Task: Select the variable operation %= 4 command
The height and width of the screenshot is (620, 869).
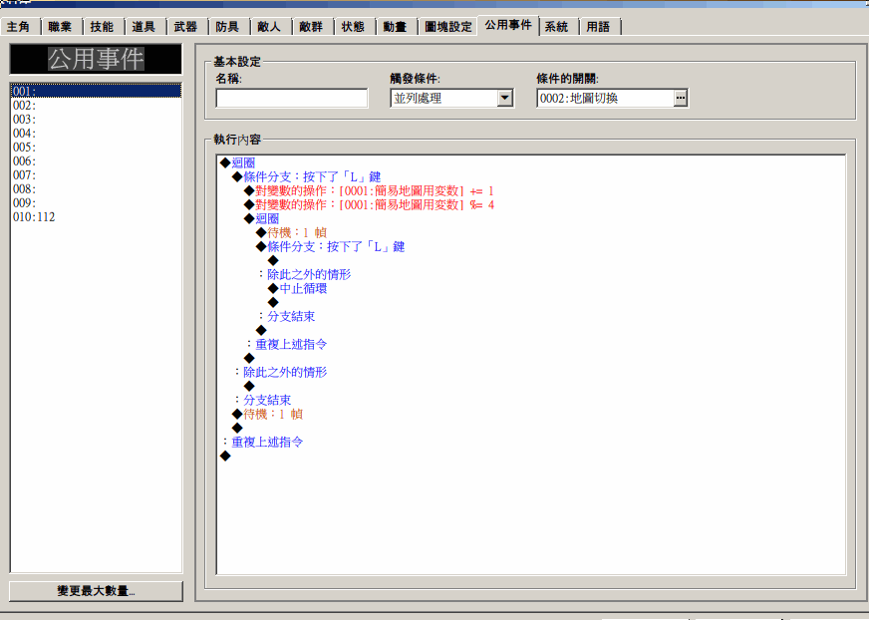Action: pyautogui.click(x=369, y=204)
